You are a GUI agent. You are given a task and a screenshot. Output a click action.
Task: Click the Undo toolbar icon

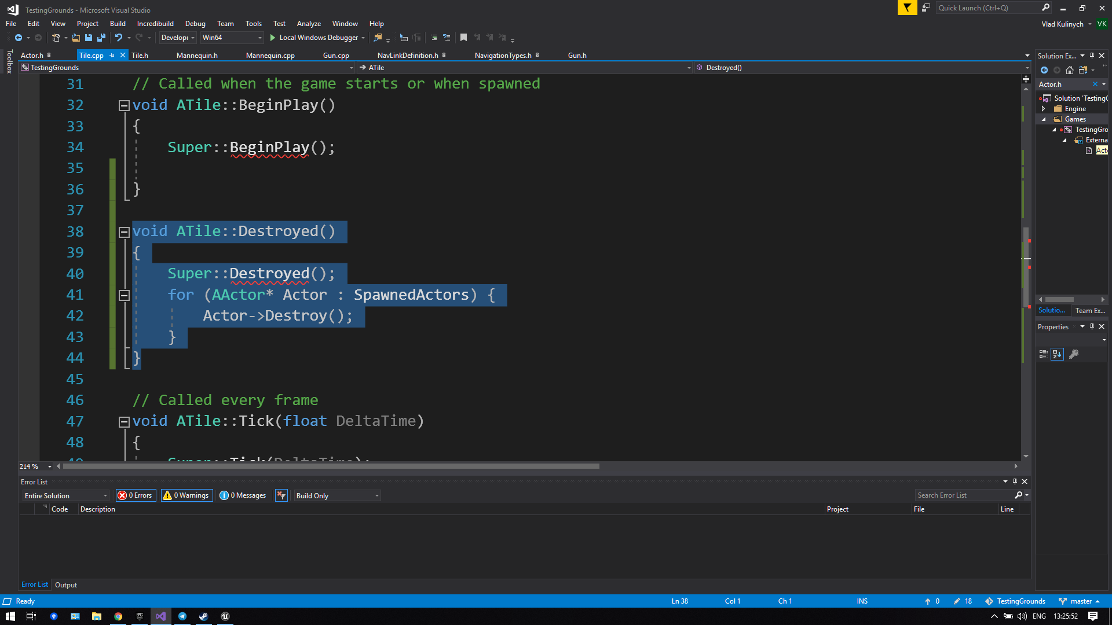119,38
